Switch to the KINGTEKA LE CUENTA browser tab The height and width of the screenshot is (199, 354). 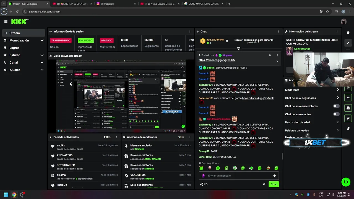pos(72,4)
